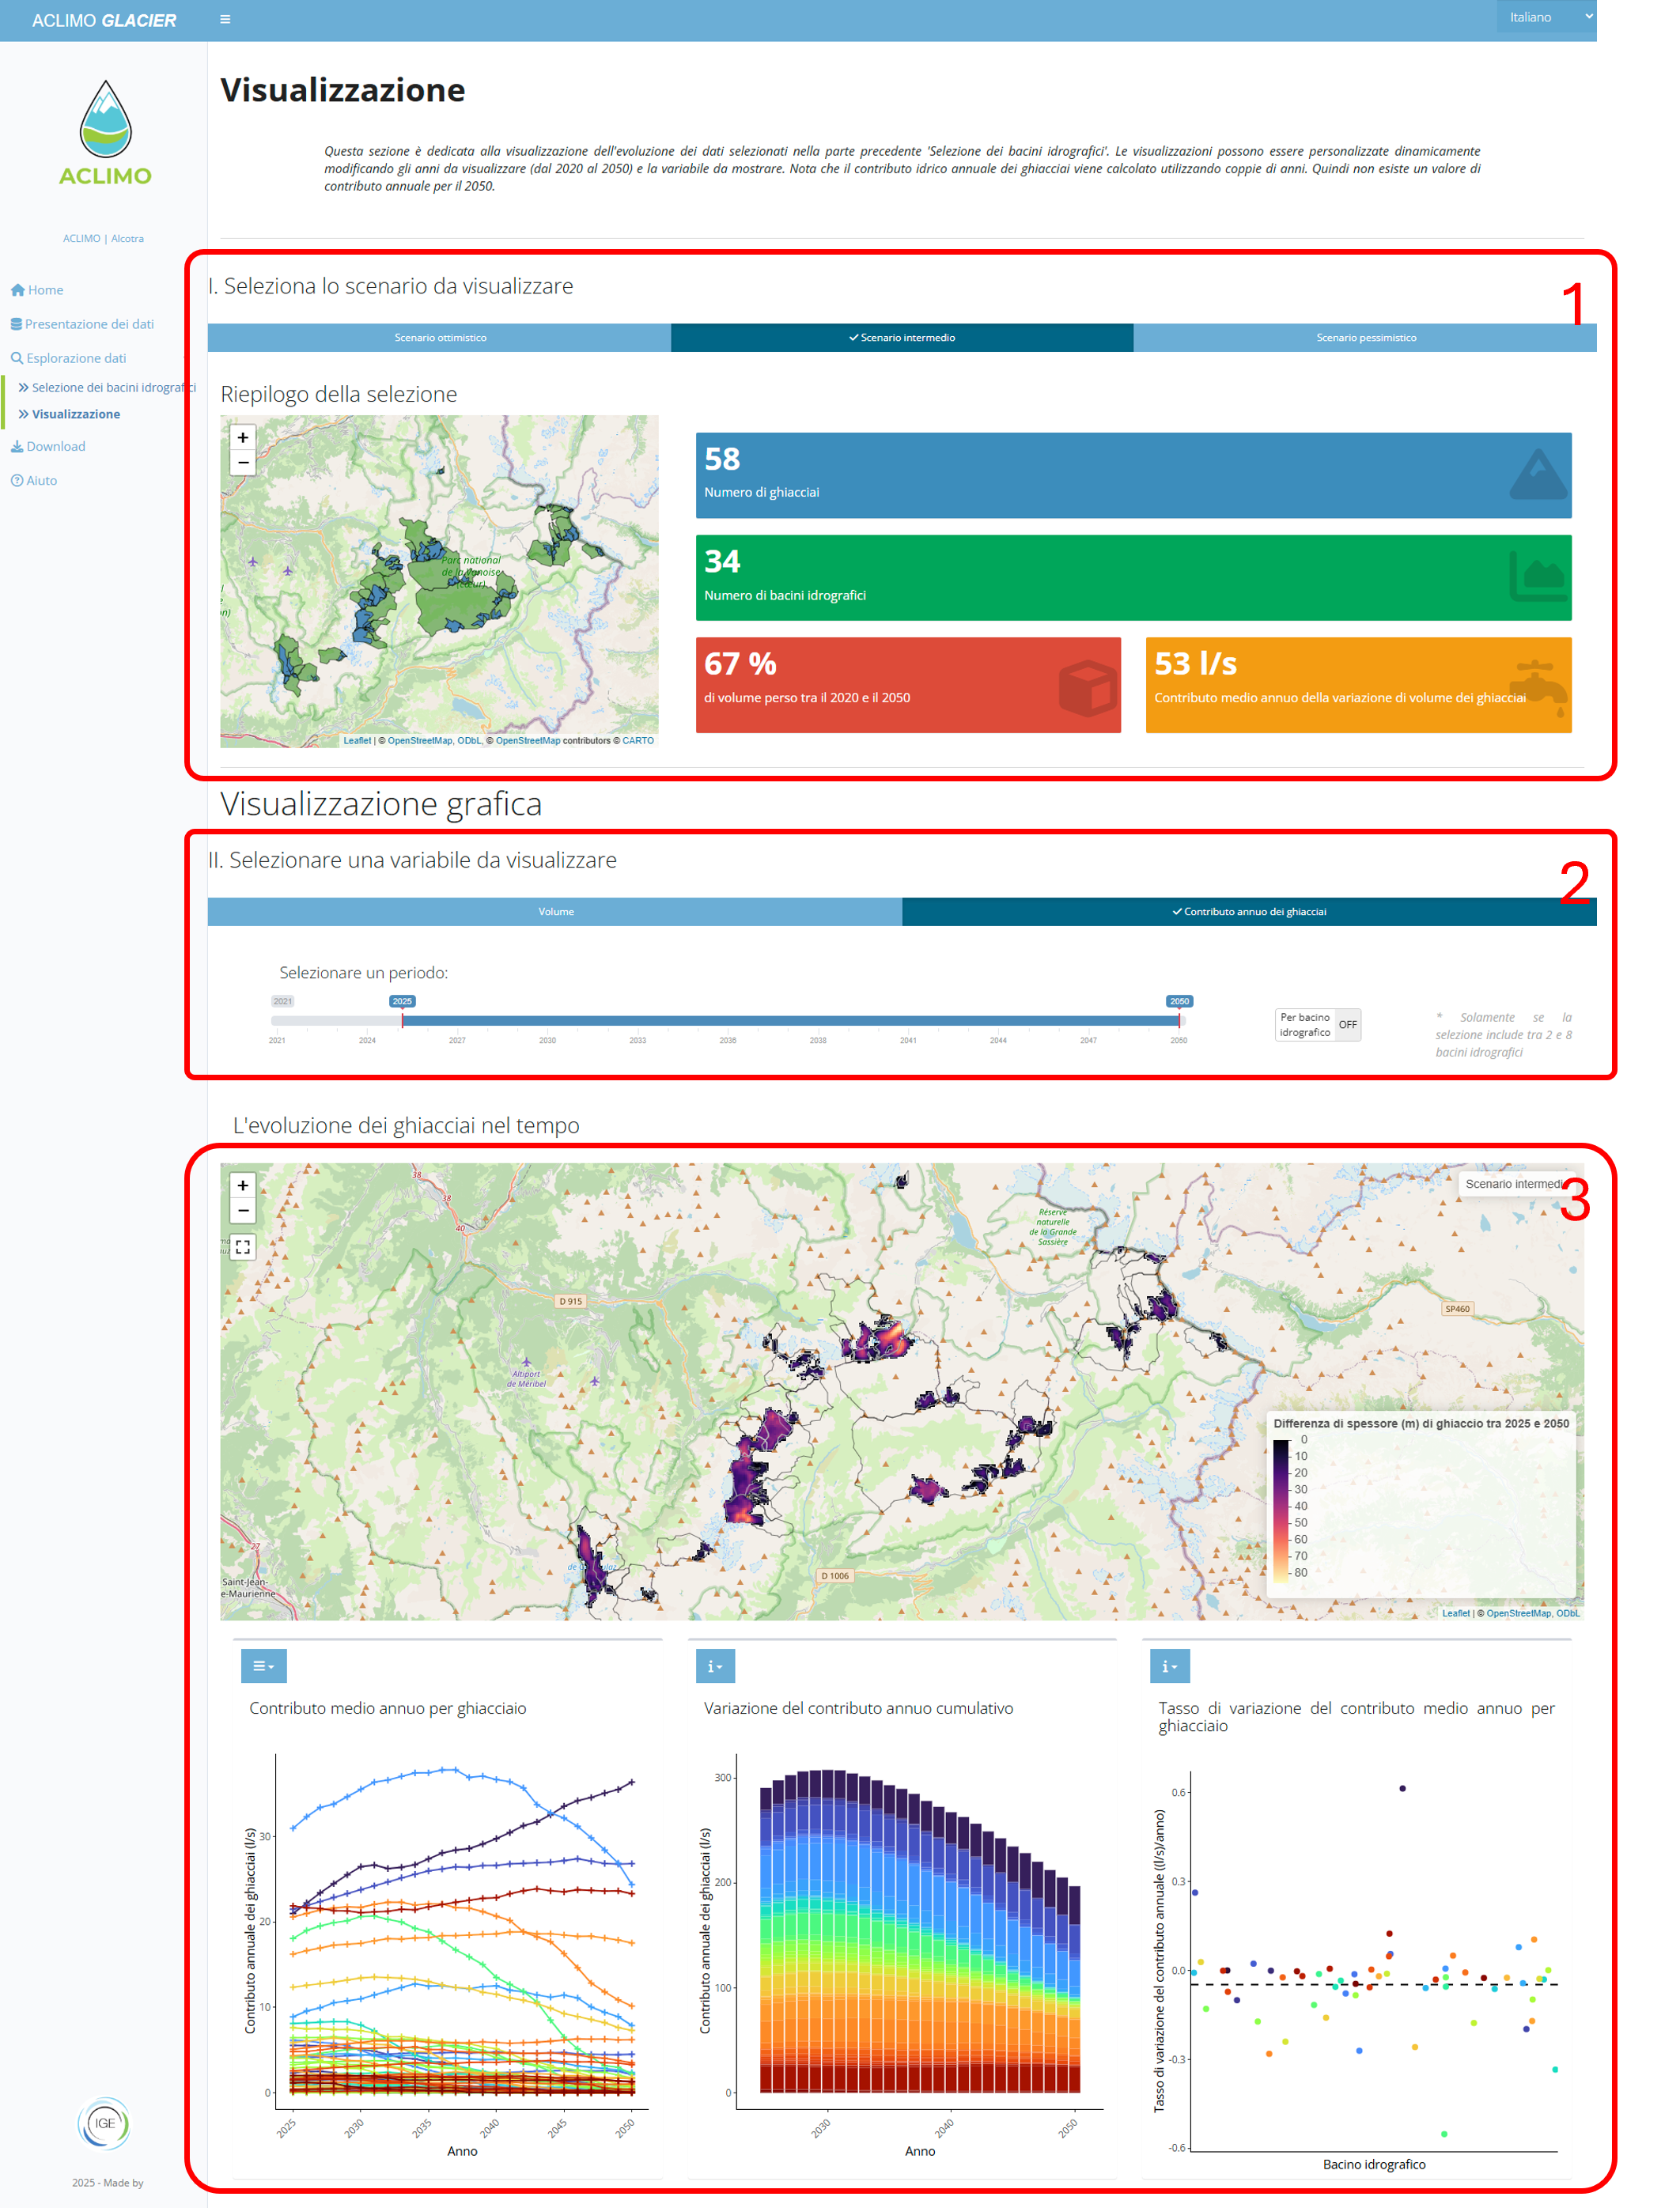The height and width of the screenshot is (2208, 1680).
Task: Zoom out on the summary selection map
Action: coord(243,462)
